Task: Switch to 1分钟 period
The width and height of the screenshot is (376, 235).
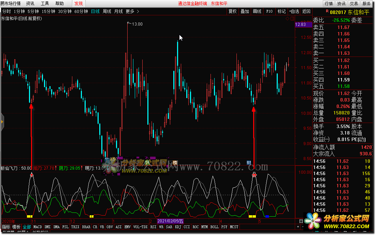Action: click(19, 11)
